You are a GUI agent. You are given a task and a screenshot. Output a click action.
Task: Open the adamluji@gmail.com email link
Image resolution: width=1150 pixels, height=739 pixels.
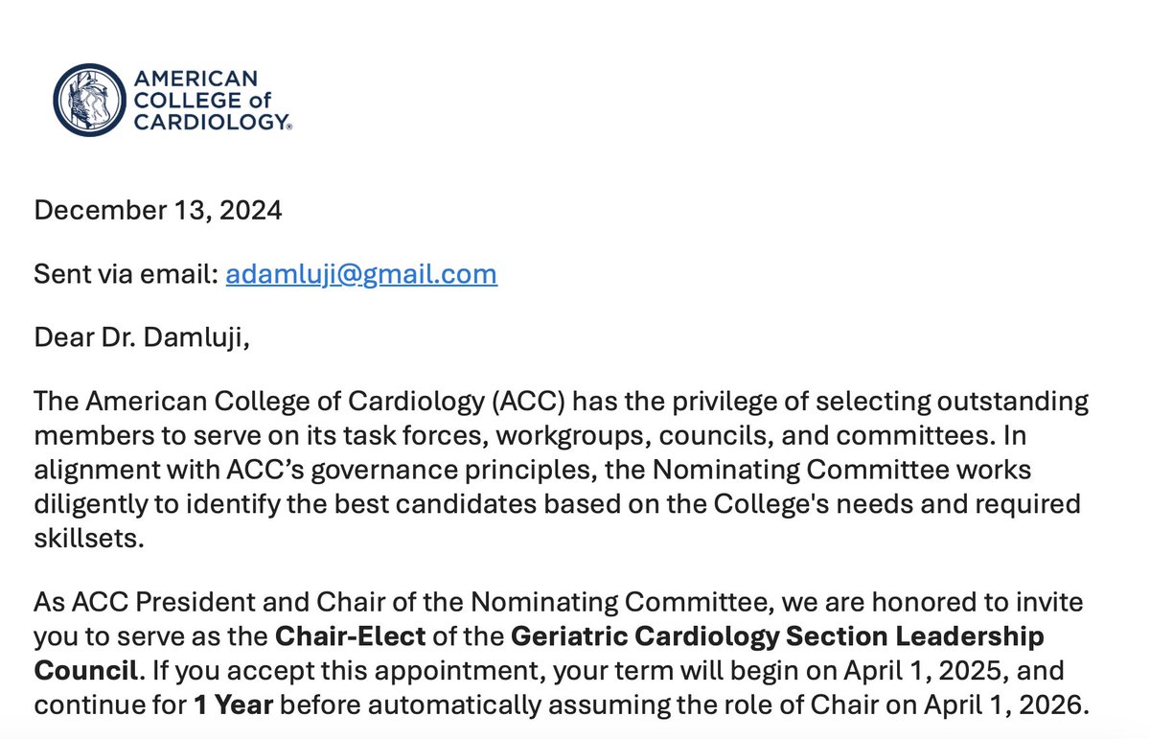pyautogui.click(x=361, y=275)
